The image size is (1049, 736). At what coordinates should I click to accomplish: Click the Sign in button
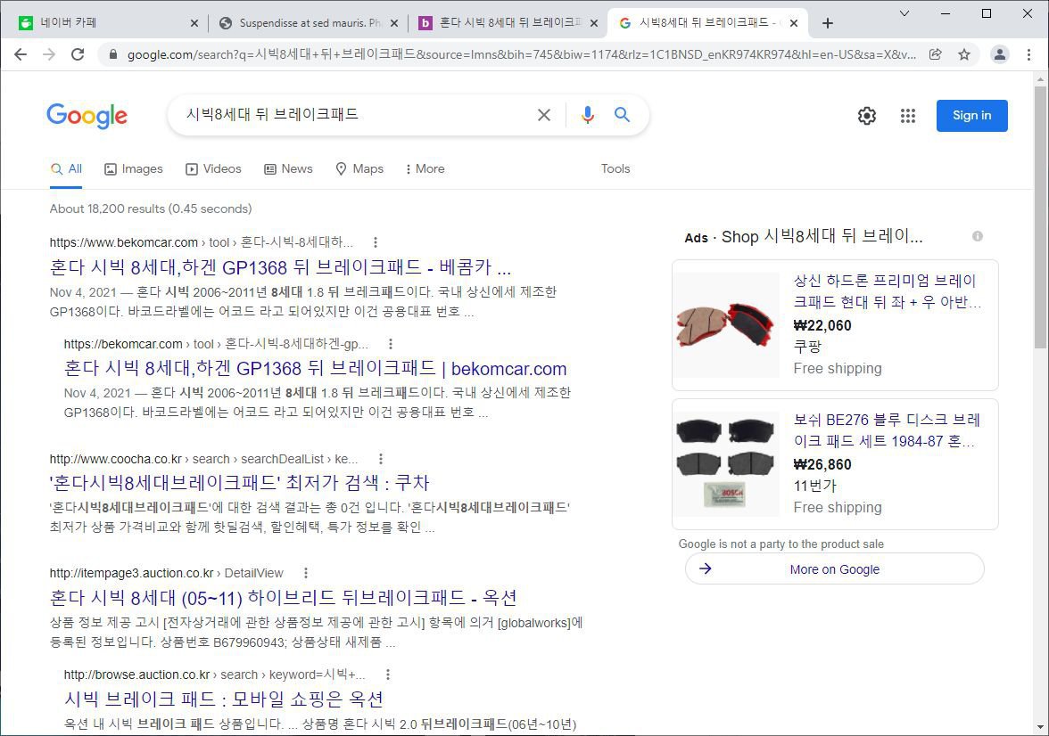coord(972,116)
